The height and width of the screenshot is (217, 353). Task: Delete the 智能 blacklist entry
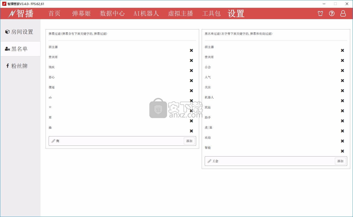pos(342,151)
